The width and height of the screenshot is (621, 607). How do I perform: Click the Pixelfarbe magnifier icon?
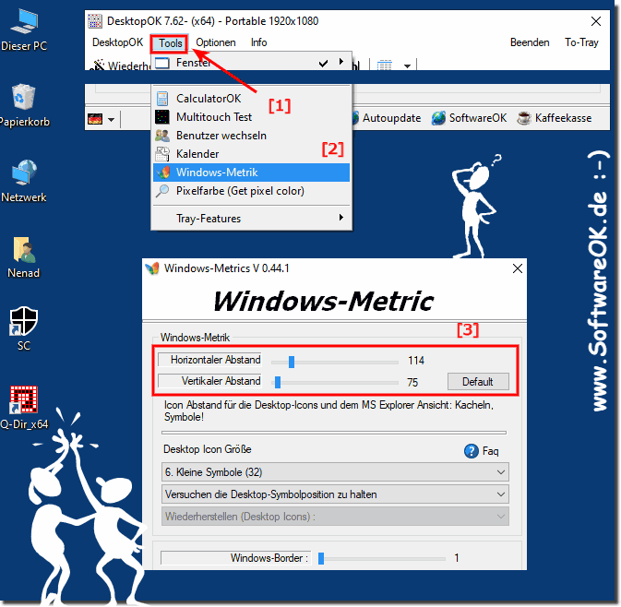pos(162,191)
